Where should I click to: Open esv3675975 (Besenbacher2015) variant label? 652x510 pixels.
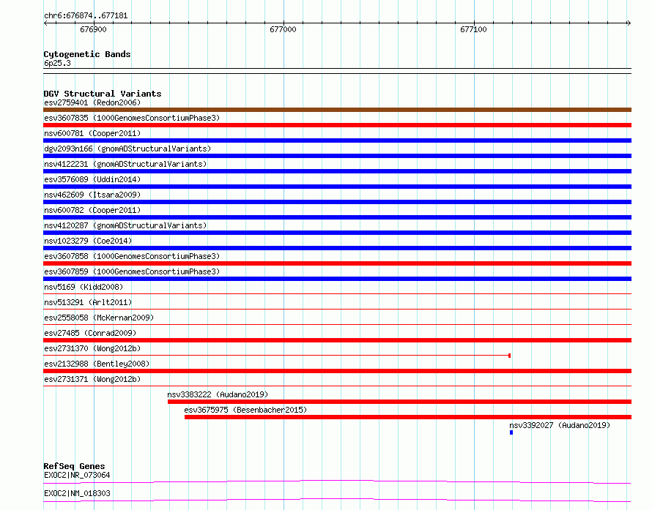[x=245, y=410]
